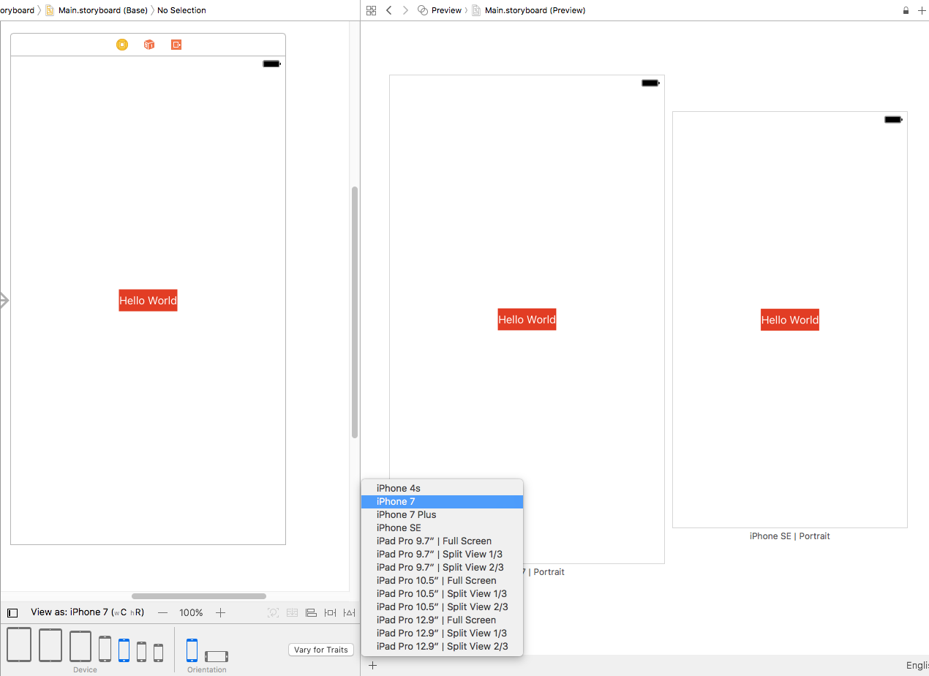Image resolution: width=929 pixels, height=676 pixels.
Task: Add another assistant editor with plus
Action: tap(921, 10)
